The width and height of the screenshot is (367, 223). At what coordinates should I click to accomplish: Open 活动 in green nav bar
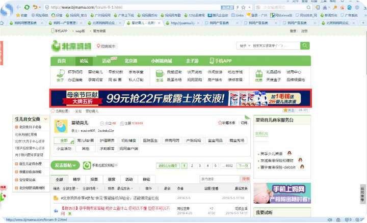[107, 61]
